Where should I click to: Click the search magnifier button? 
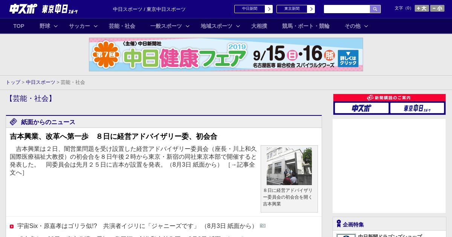(x=375, y=9)
